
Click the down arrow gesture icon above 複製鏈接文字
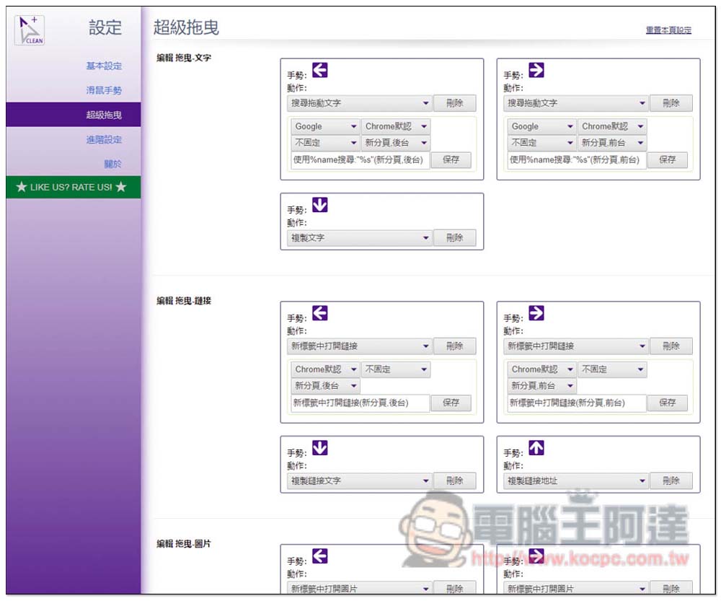(x=320, y=448)
